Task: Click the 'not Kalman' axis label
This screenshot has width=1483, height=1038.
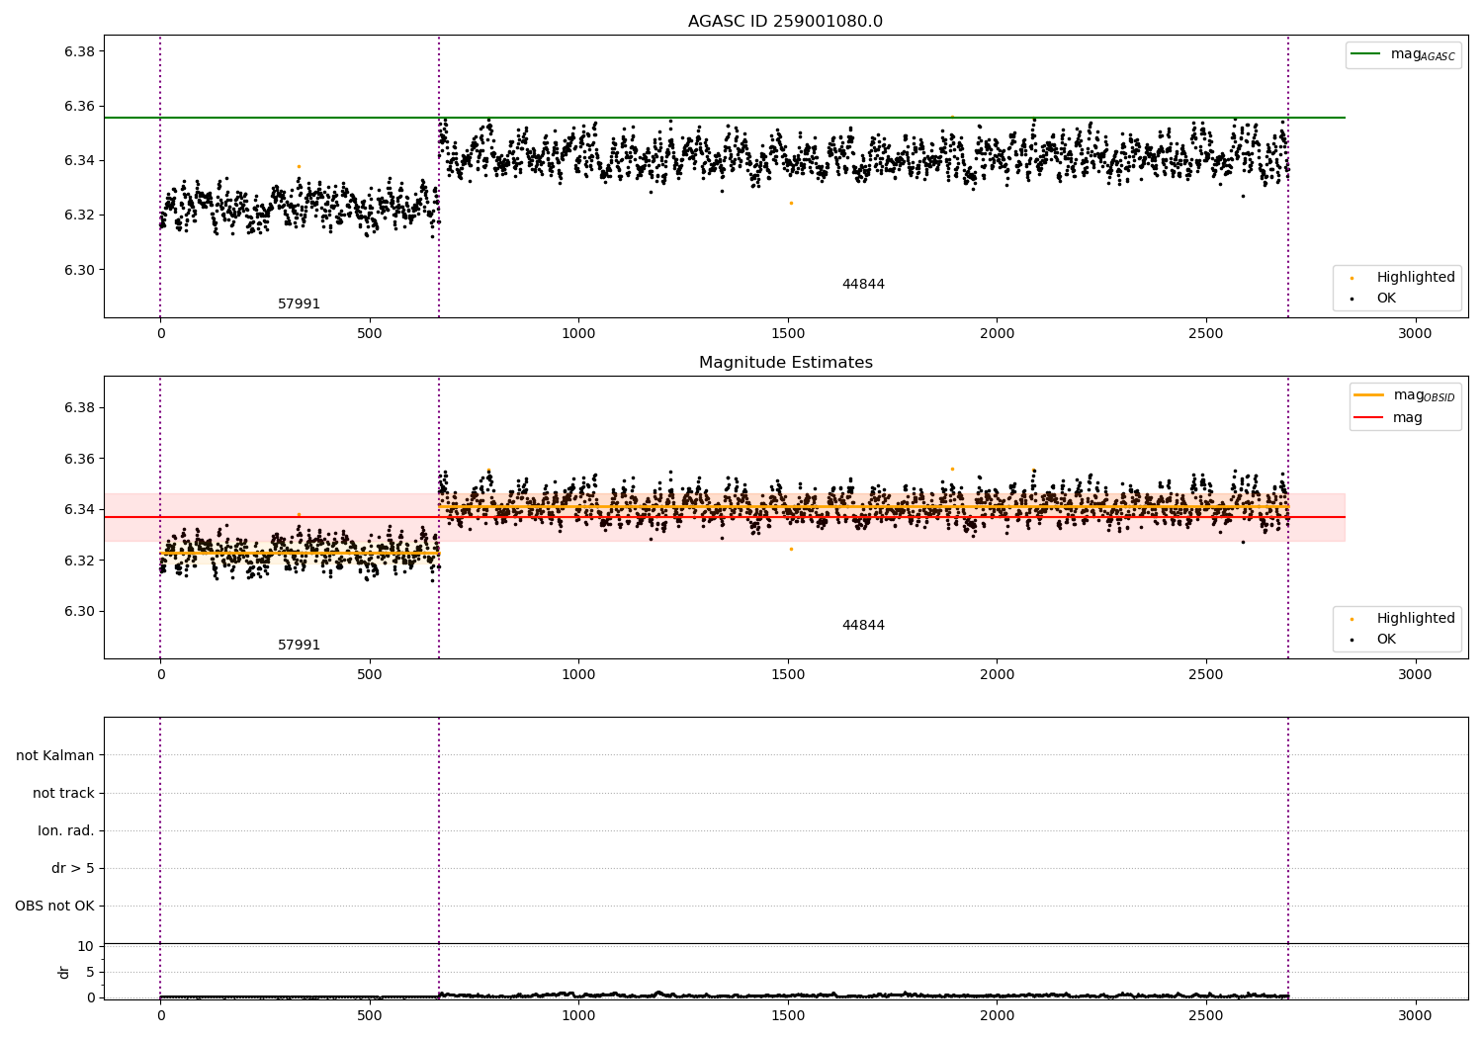Action: coord(55,755)
